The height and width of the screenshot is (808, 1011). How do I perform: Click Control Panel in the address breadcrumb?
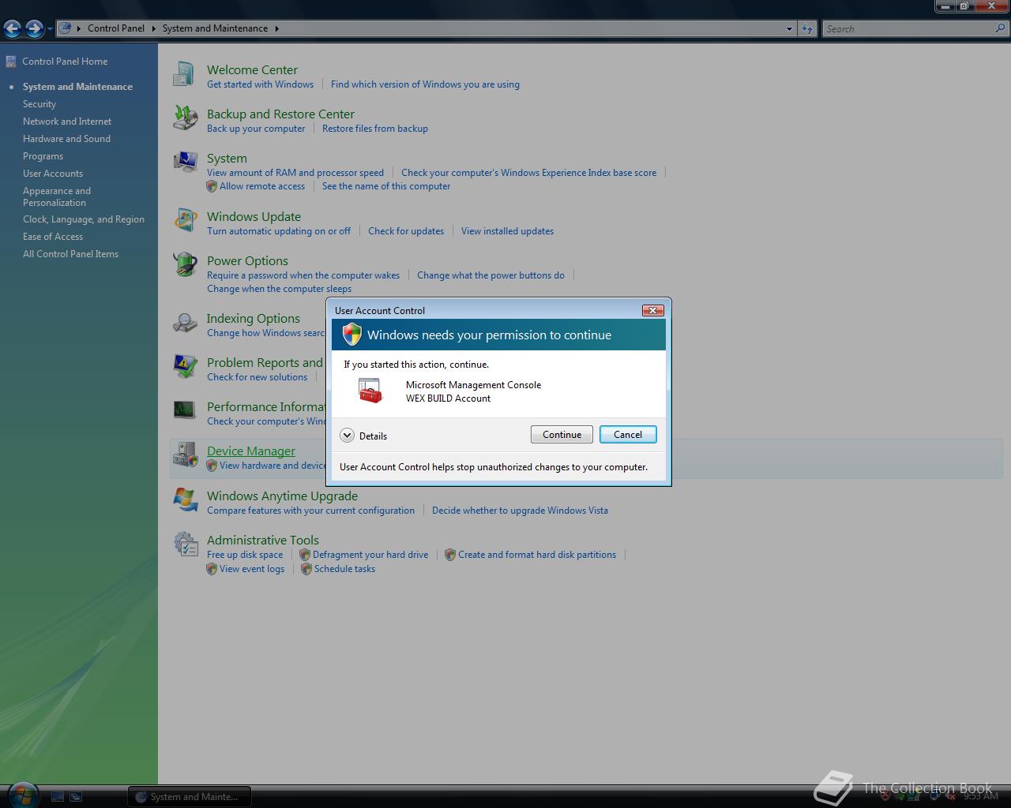(116, 28)
